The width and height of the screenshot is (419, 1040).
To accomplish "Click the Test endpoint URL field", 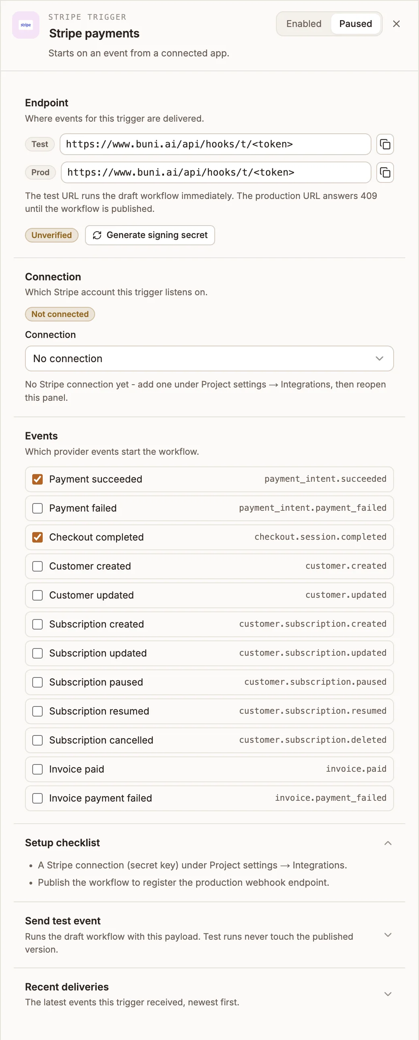I will pos(216,144).
